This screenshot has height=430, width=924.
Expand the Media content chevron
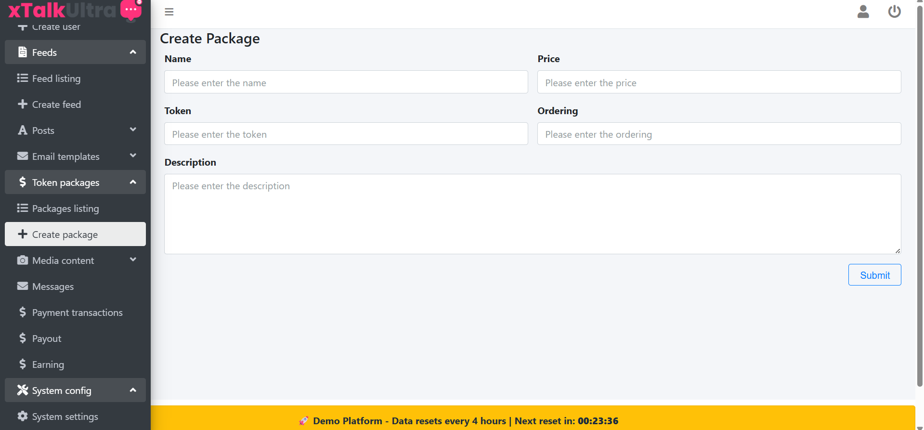tap(133, 260)
